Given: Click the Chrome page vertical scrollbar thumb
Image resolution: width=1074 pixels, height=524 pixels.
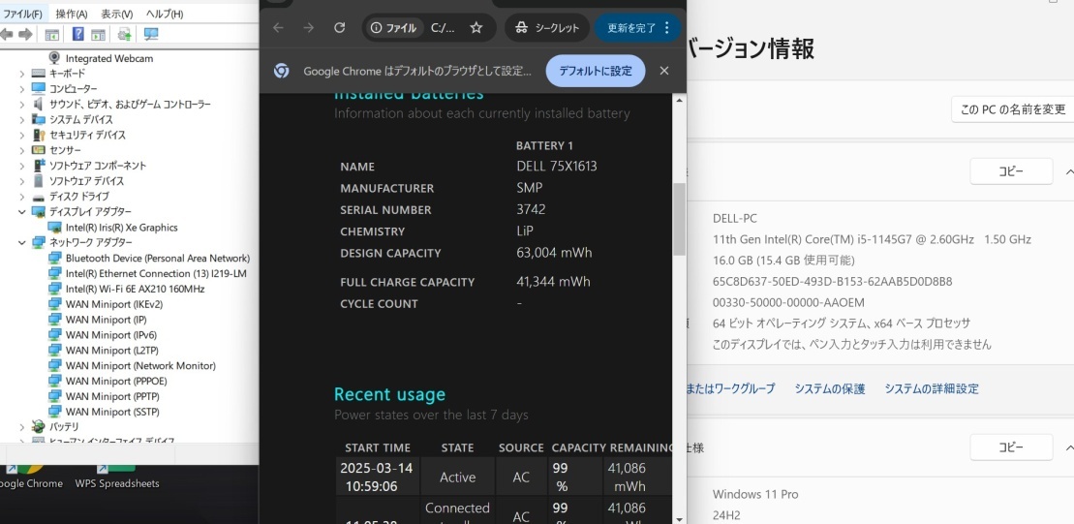Looking at the screenshot, I should (679, 219).
